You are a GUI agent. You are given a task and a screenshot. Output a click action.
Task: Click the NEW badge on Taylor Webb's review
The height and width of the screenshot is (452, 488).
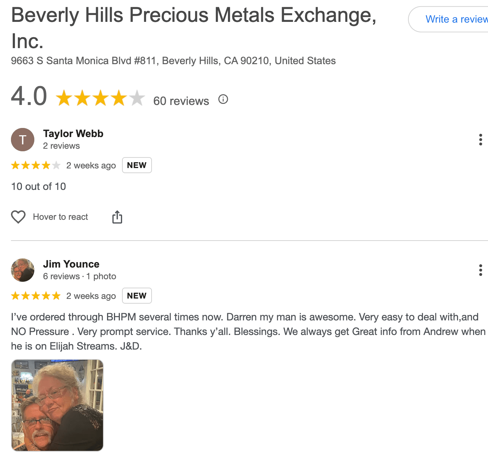pos(137,165)
